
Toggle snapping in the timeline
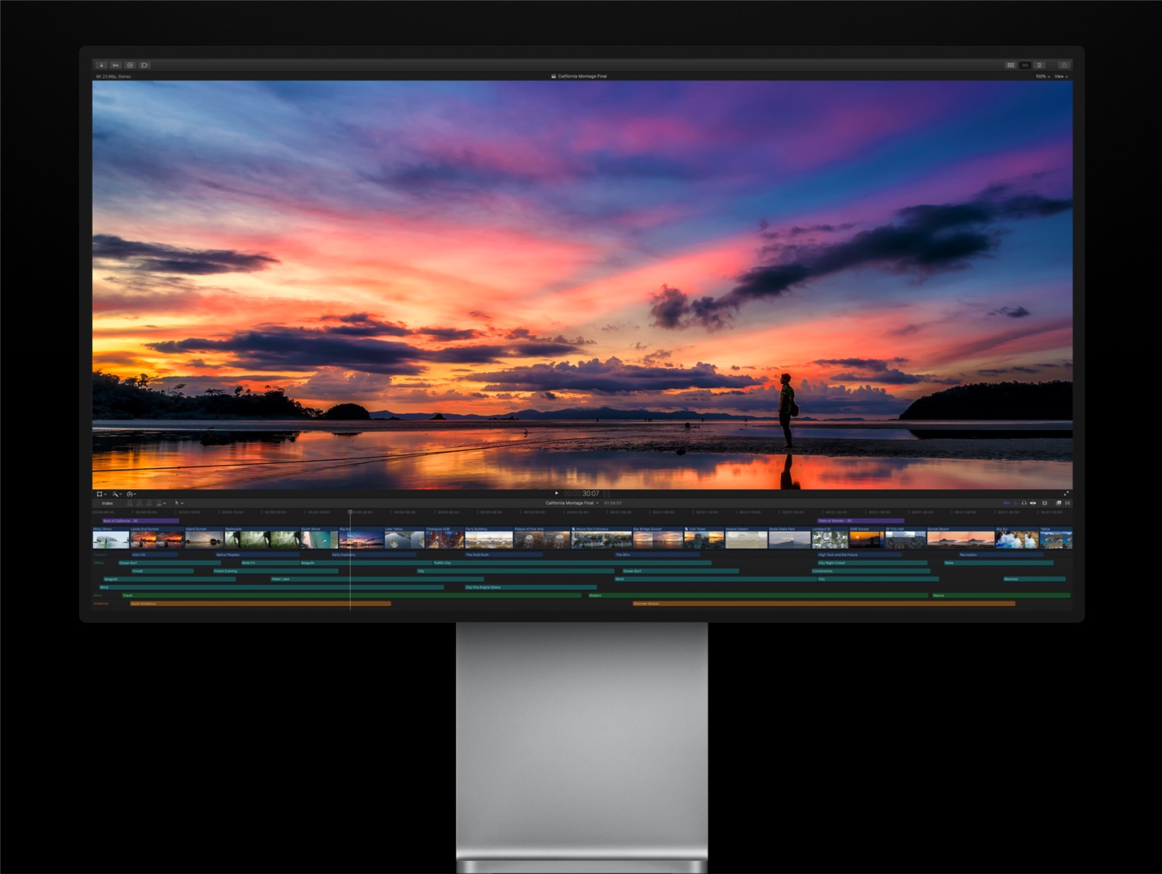(x=1033, y=503)
